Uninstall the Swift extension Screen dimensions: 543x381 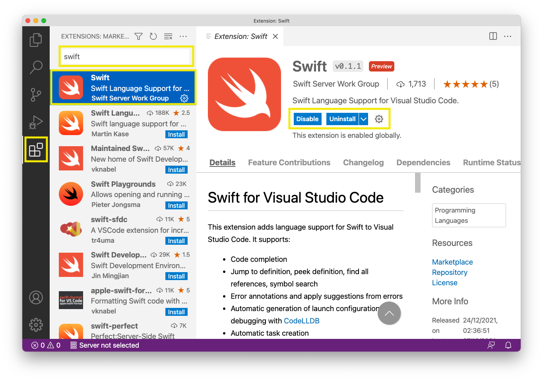tap(342, 119)
